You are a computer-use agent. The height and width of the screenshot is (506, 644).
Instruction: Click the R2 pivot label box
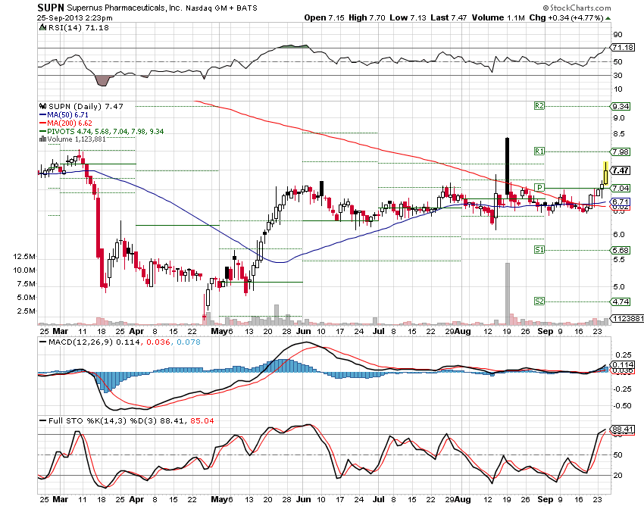click(539, 106)
